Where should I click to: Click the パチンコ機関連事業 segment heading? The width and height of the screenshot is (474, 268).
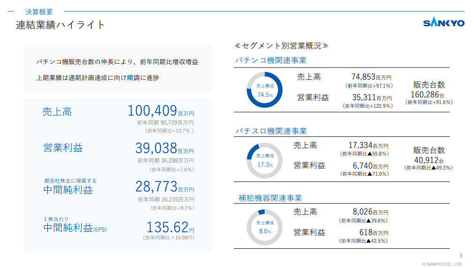tap(271, 60)
